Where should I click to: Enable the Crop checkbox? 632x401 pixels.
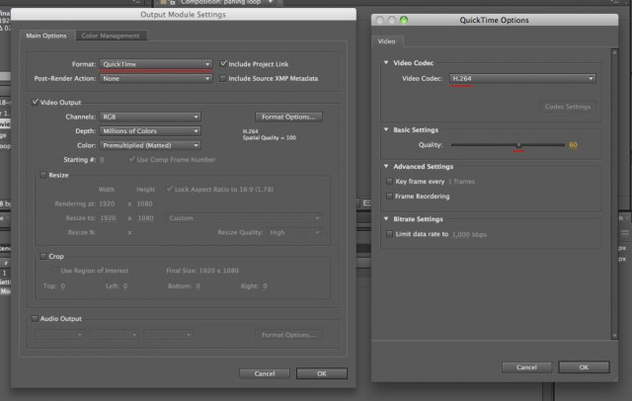[x=42, y=255]
